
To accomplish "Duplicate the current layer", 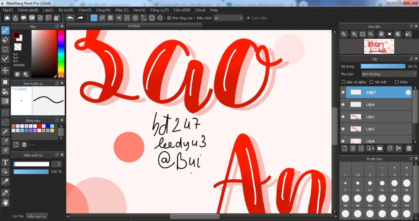I will (x=390, y=148).
